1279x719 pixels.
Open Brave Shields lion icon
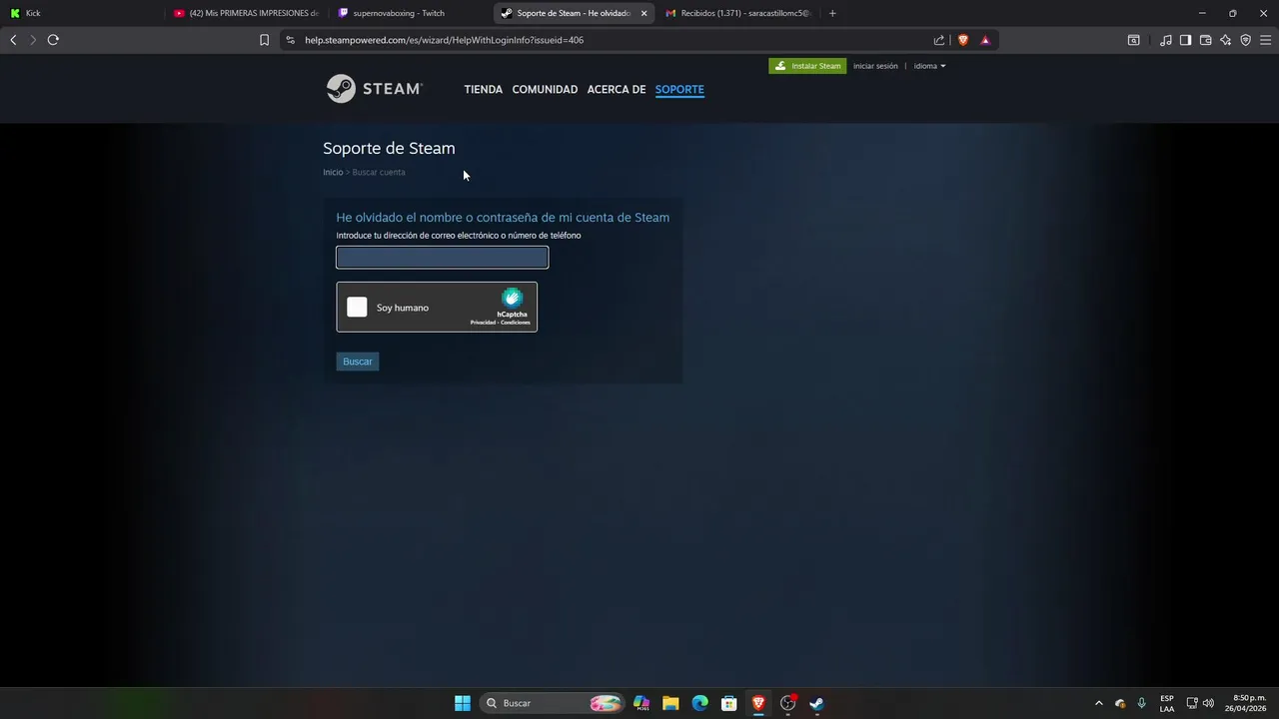963,40
